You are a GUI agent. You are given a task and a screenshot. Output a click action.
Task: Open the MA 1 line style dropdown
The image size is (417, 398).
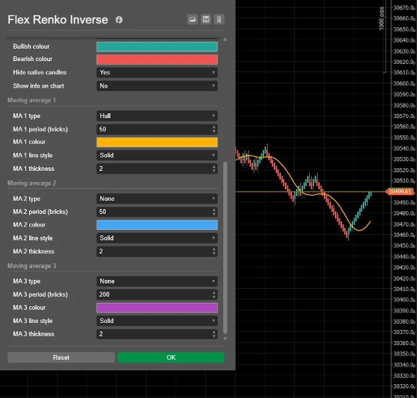pos(157,156)
